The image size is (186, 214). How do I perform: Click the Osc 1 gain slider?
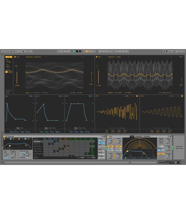pyautogui.click(x=17, y=76)
